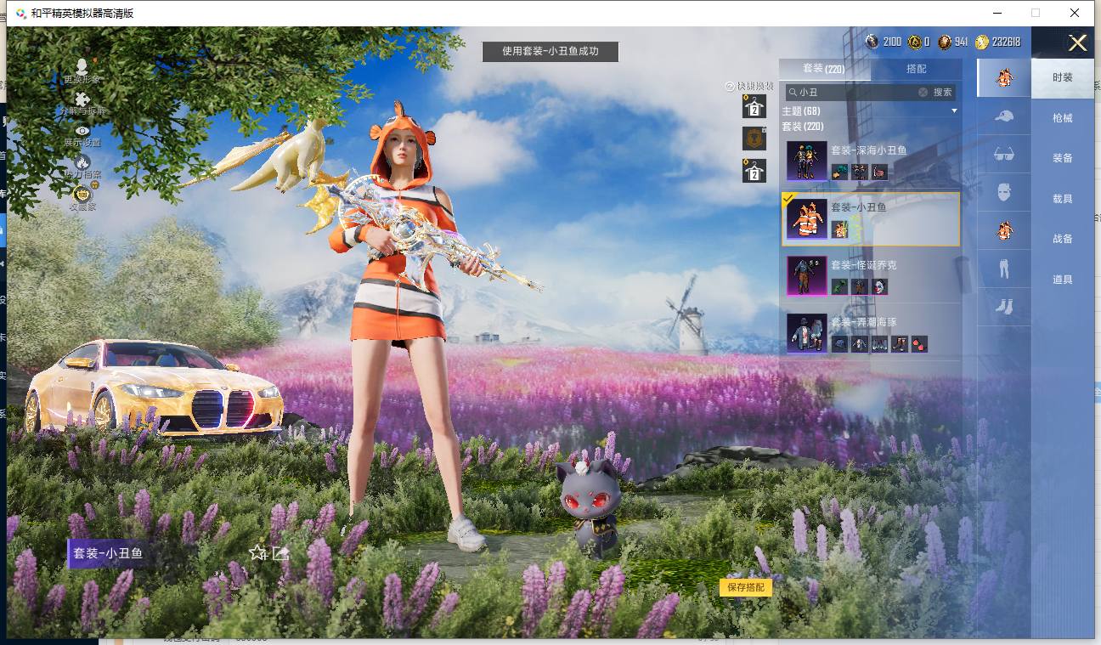
Task: Select the highlighted outfit-set category icon beside 时装
Action: (1004, 77)
